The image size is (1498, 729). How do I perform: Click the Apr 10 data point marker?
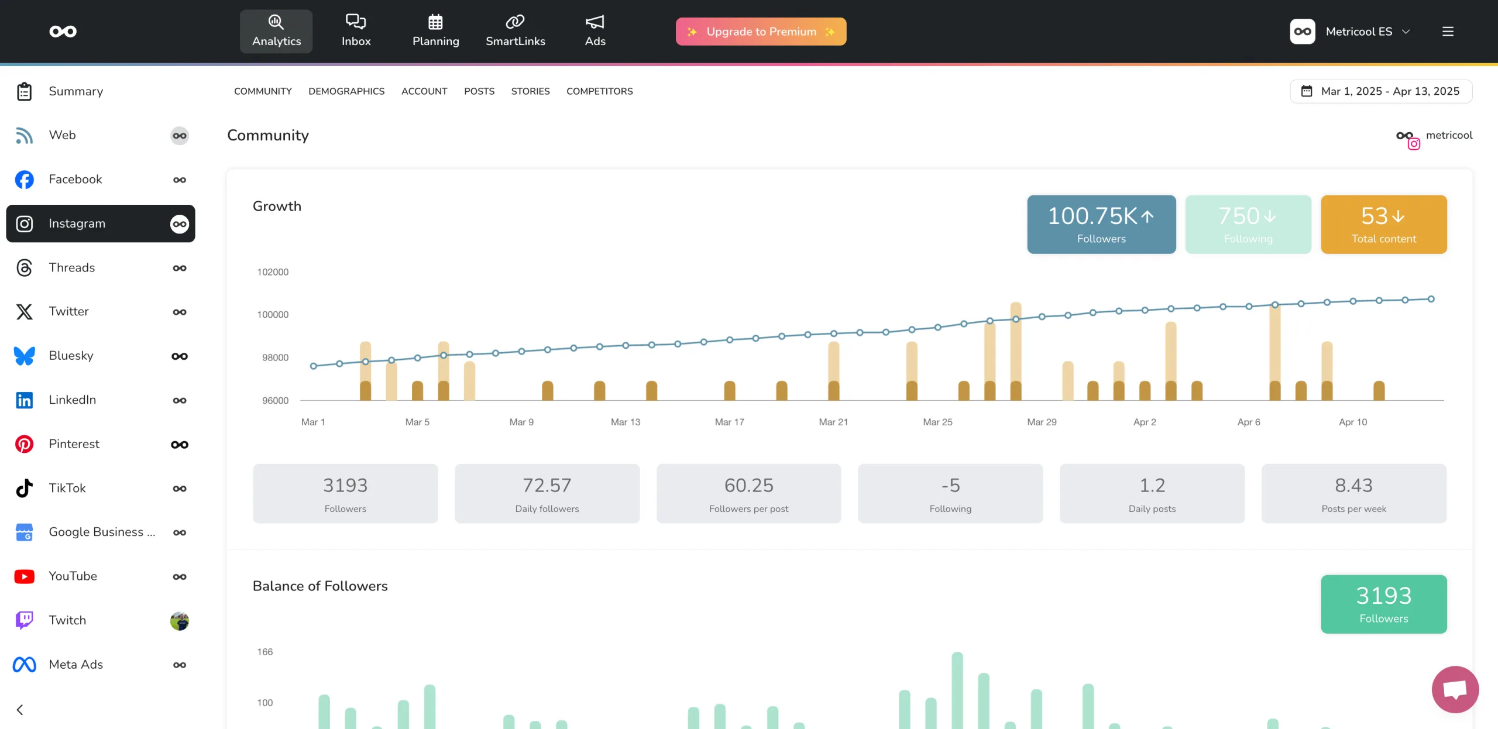tap(1353, 301)
